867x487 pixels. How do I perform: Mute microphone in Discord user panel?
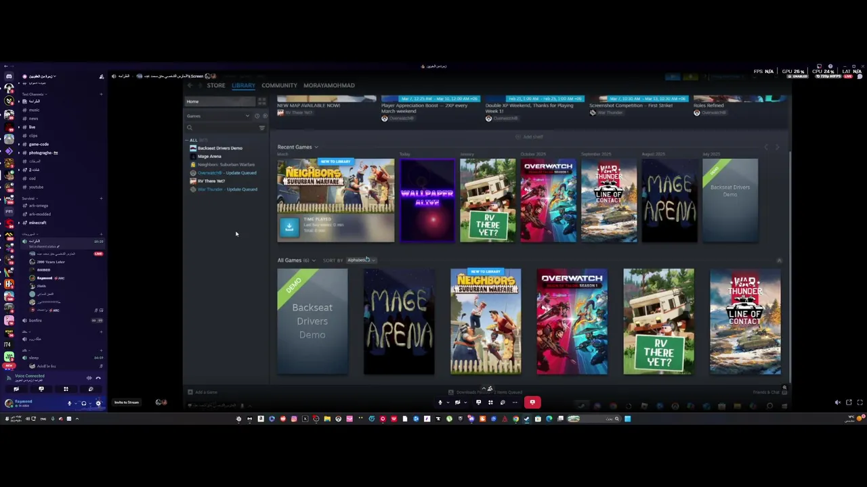69,403
